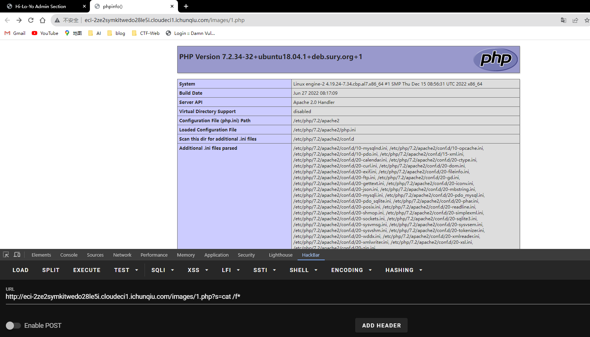
Task: Open the blog bookmarks folder
Action: 116,33
